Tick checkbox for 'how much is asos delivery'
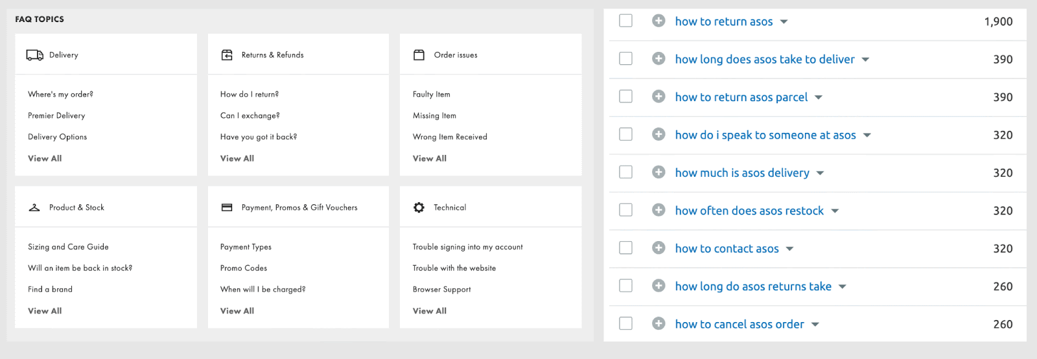Image resolution: width=1037 pixels, height=359 pixels. coord(625,172)
